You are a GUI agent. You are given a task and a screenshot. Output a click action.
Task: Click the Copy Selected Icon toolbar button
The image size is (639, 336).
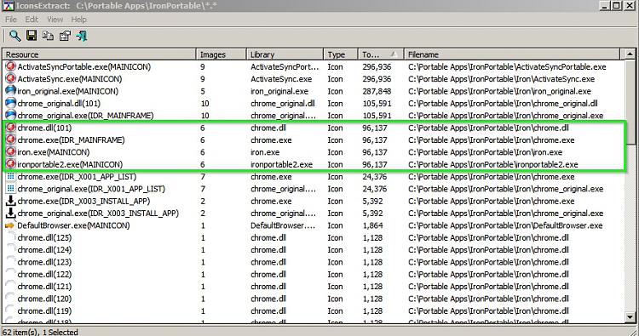click(48, 36)
